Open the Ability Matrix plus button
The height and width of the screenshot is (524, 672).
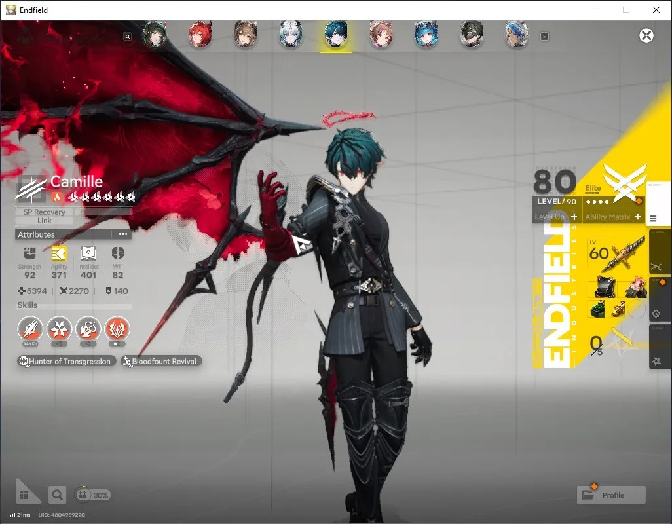click(x=638, y=217)
